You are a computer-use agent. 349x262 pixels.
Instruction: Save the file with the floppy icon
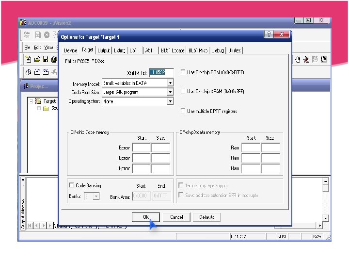pyautogui.click(x=46, y=59)
